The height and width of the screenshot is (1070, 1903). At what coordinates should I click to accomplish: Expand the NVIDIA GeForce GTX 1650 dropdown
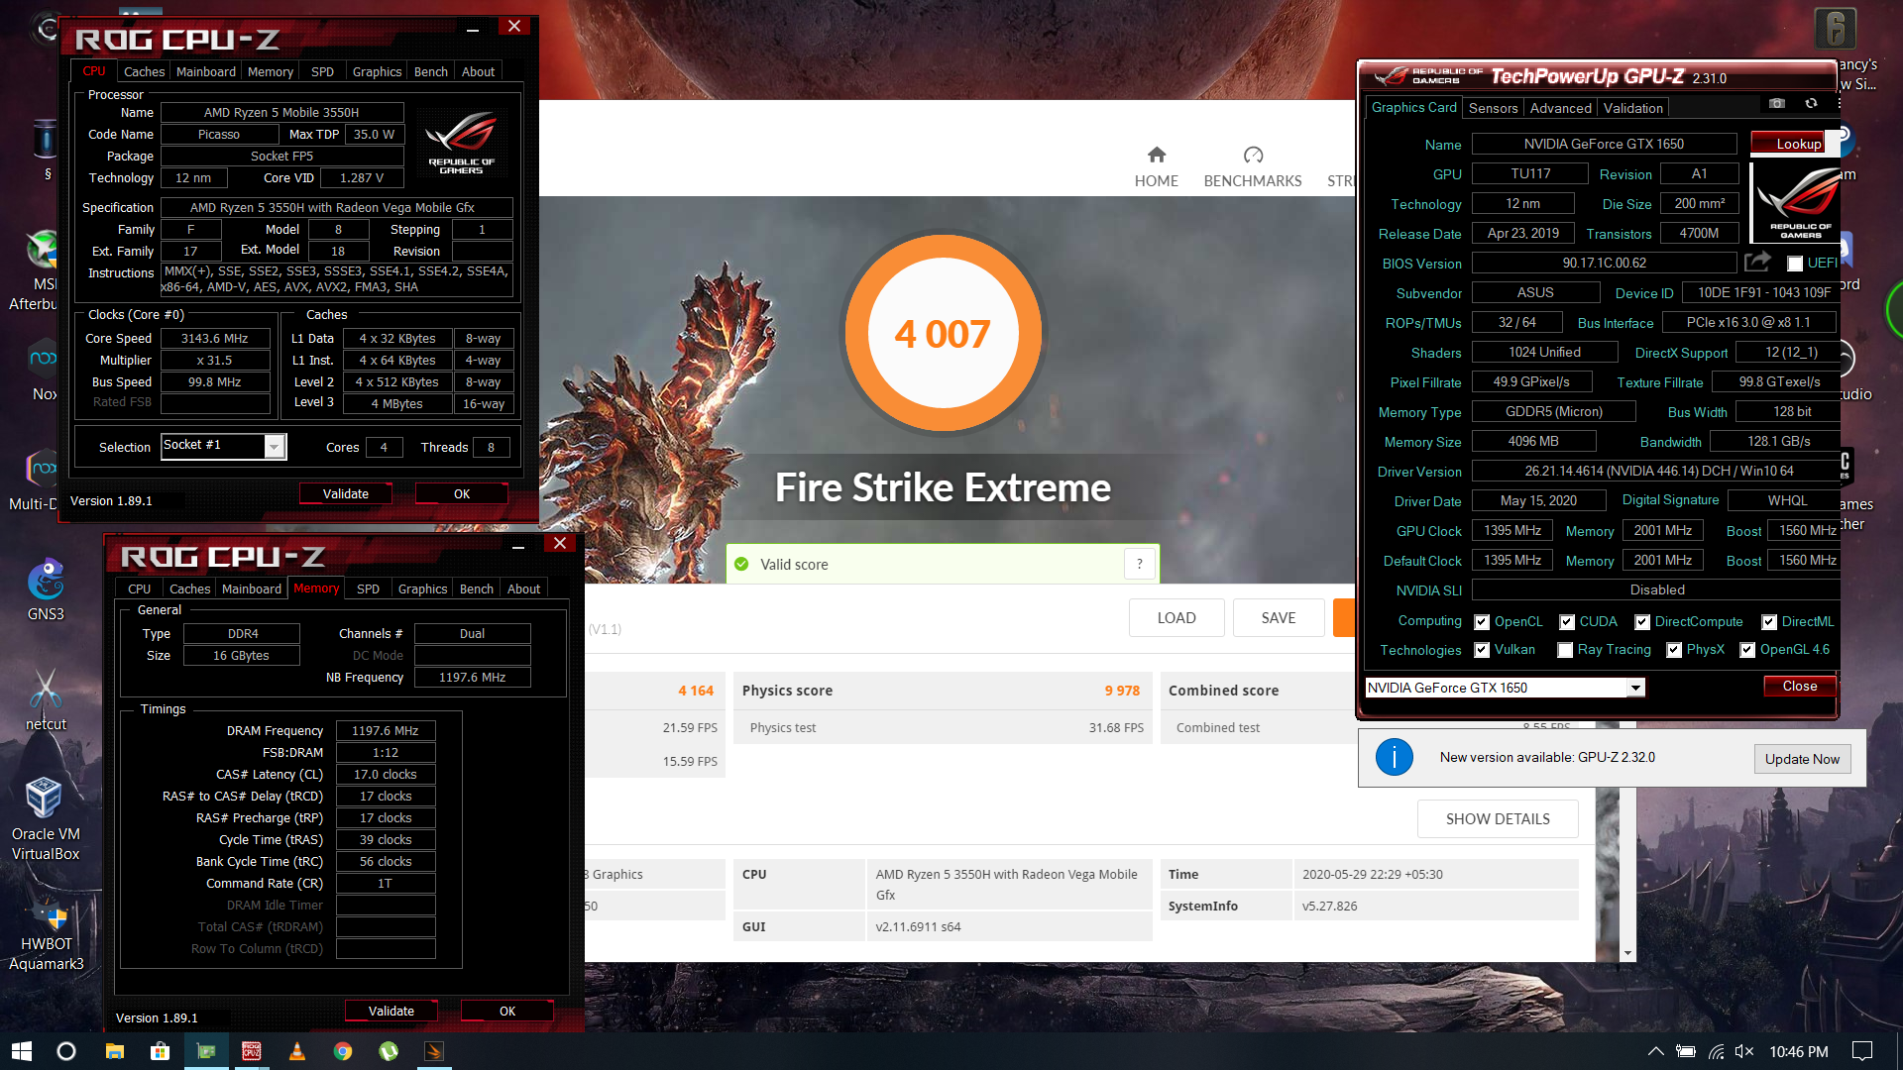[1635, 688]
